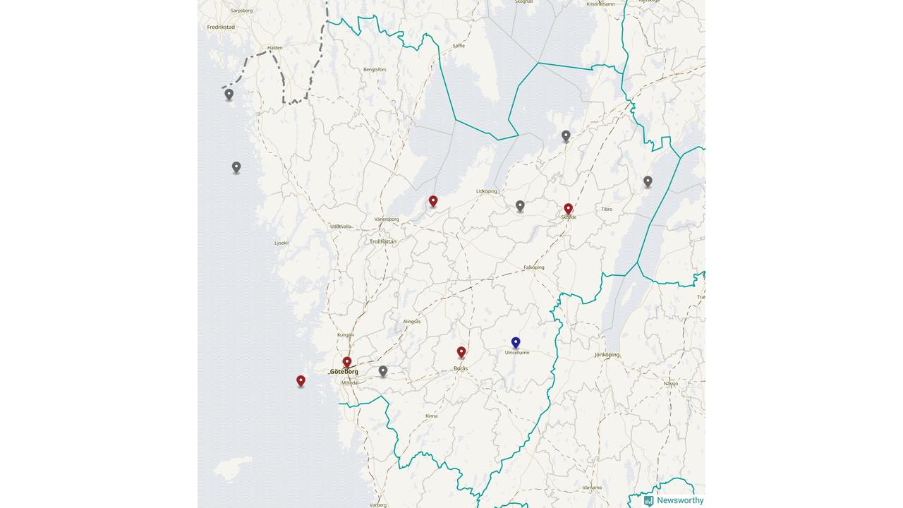
Task: Select the red marker above Borås
Action: click(x=461, y=352)
